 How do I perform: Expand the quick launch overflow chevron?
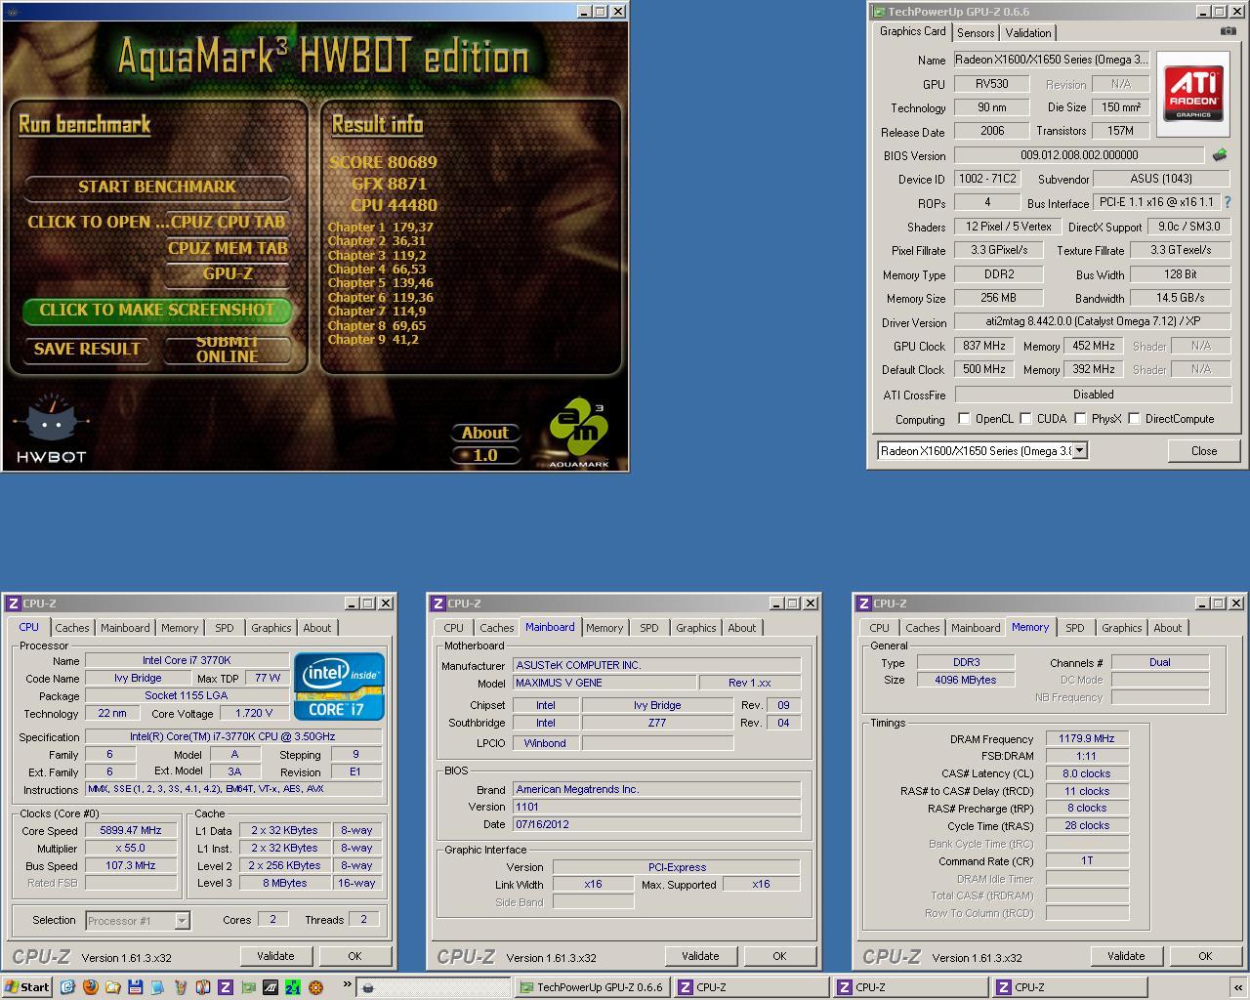tap(346, 984)
